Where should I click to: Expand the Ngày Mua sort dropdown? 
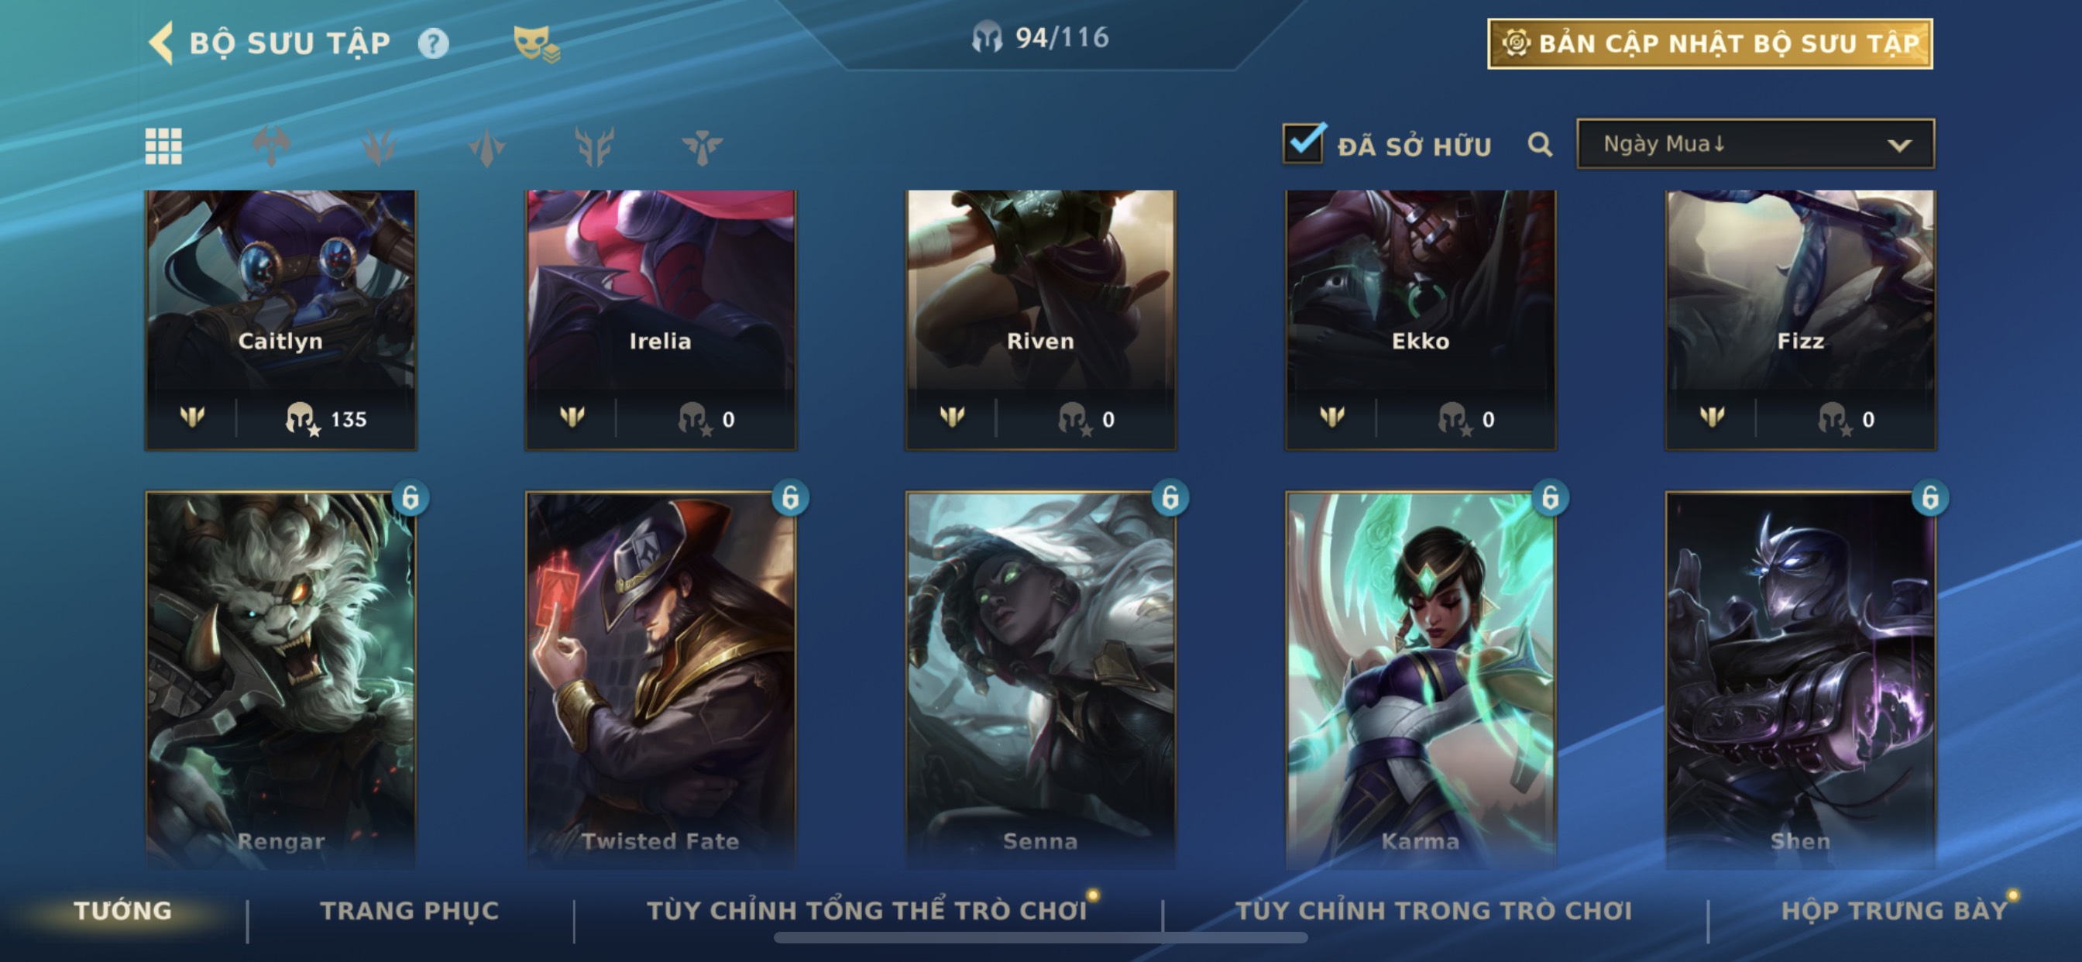(x=1755, y=144)
